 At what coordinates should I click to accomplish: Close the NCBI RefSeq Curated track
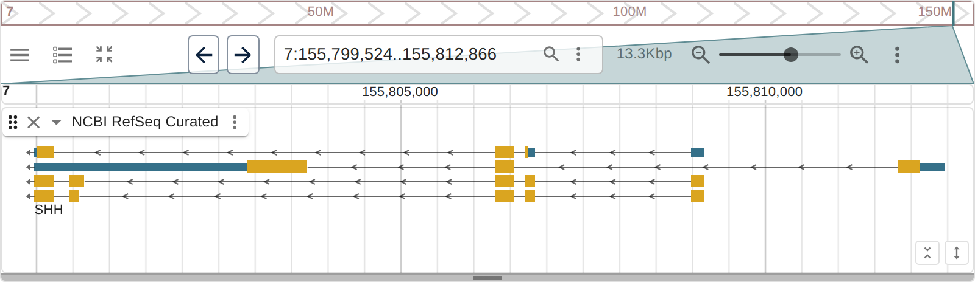point(34,122)
